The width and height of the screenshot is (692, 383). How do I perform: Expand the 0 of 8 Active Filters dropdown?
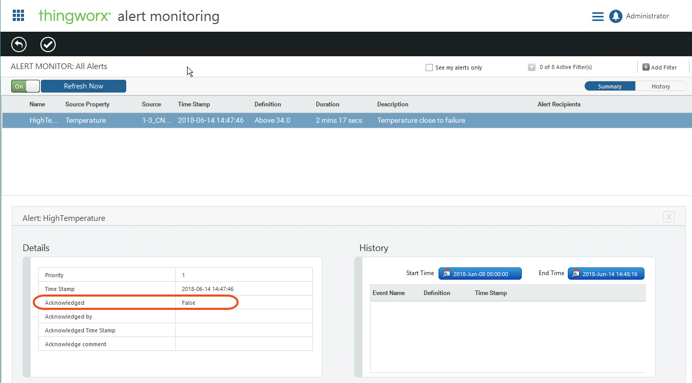tap(530, 66)
